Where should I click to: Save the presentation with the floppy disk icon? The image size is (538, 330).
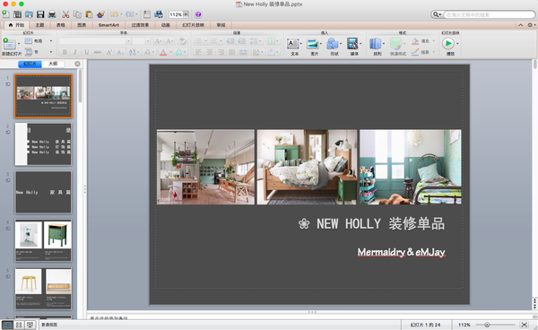(40, 14)
